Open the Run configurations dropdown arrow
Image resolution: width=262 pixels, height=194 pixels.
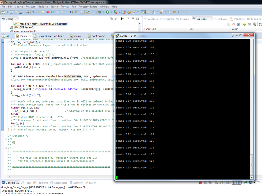pyautogui.click(x=111, y=12)
